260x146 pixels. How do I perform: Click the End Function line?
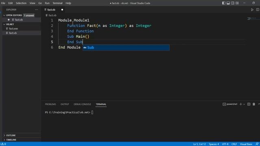click(x=80, y=31)
